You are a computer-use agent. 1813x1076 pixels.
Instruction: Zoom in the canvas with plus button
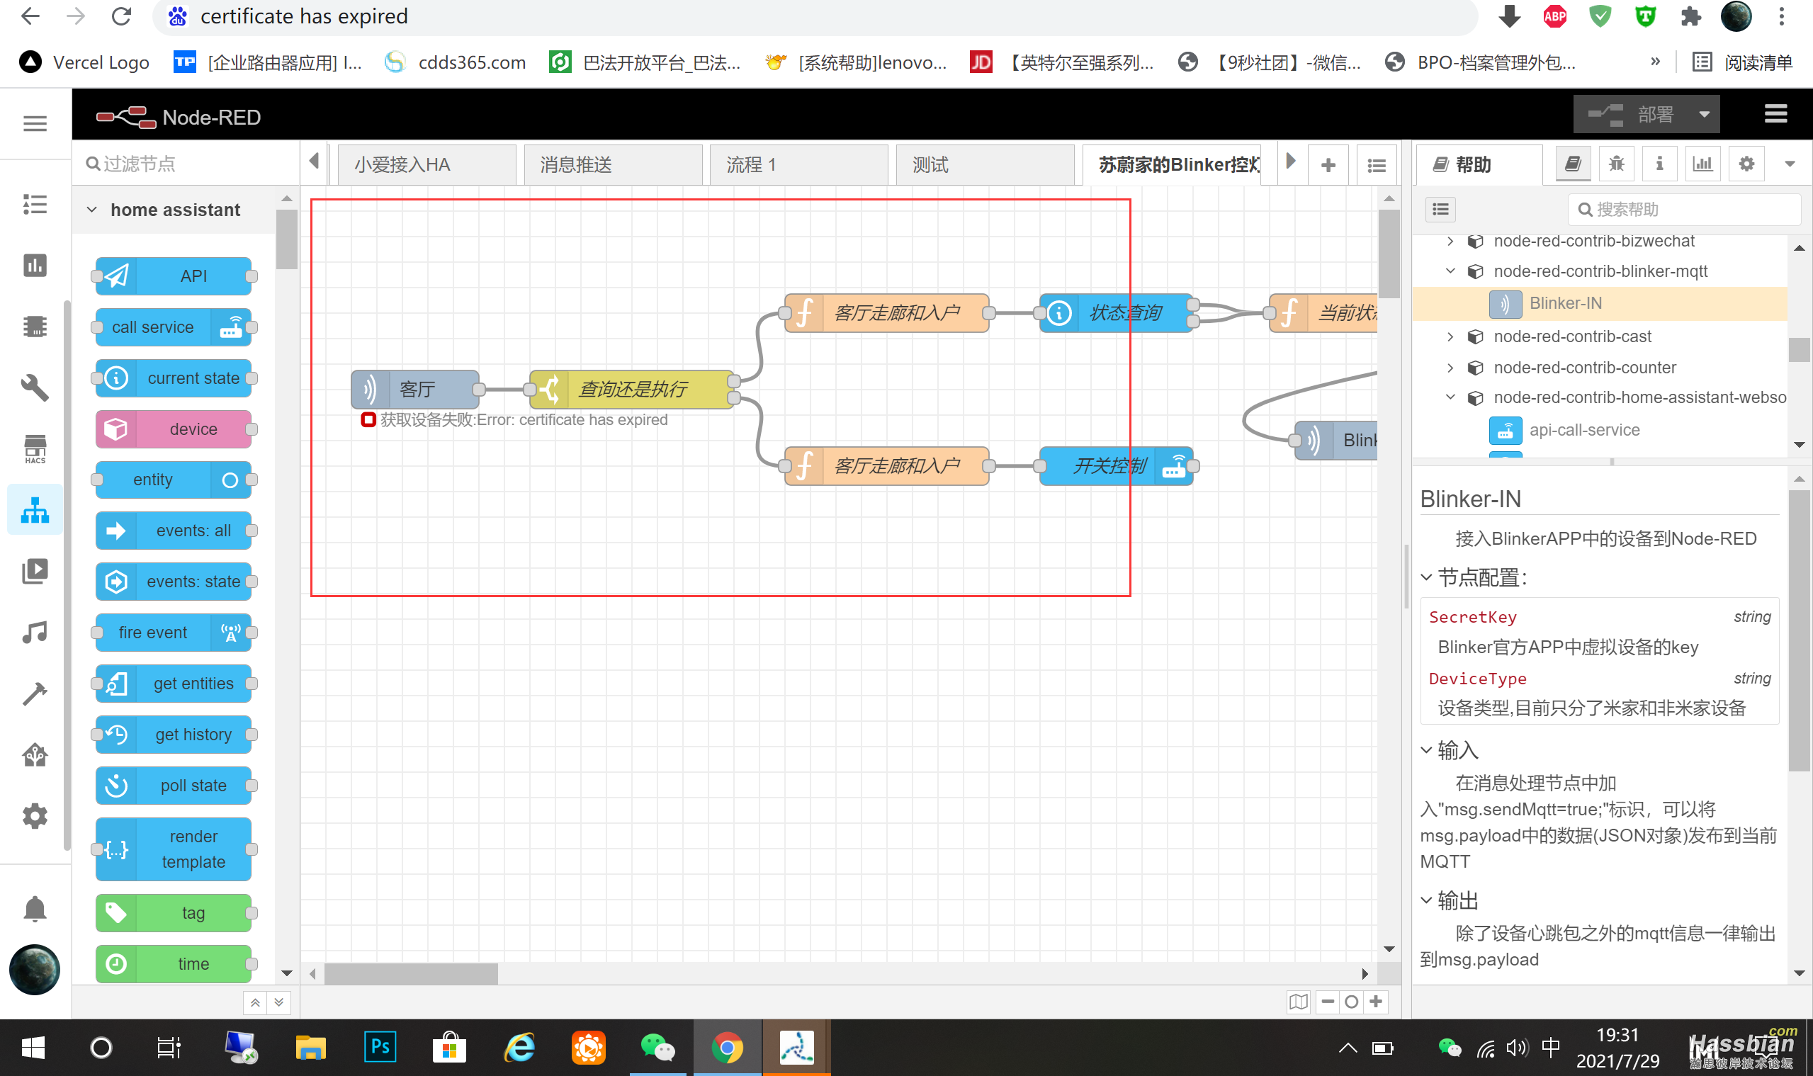[1376, 1002]
